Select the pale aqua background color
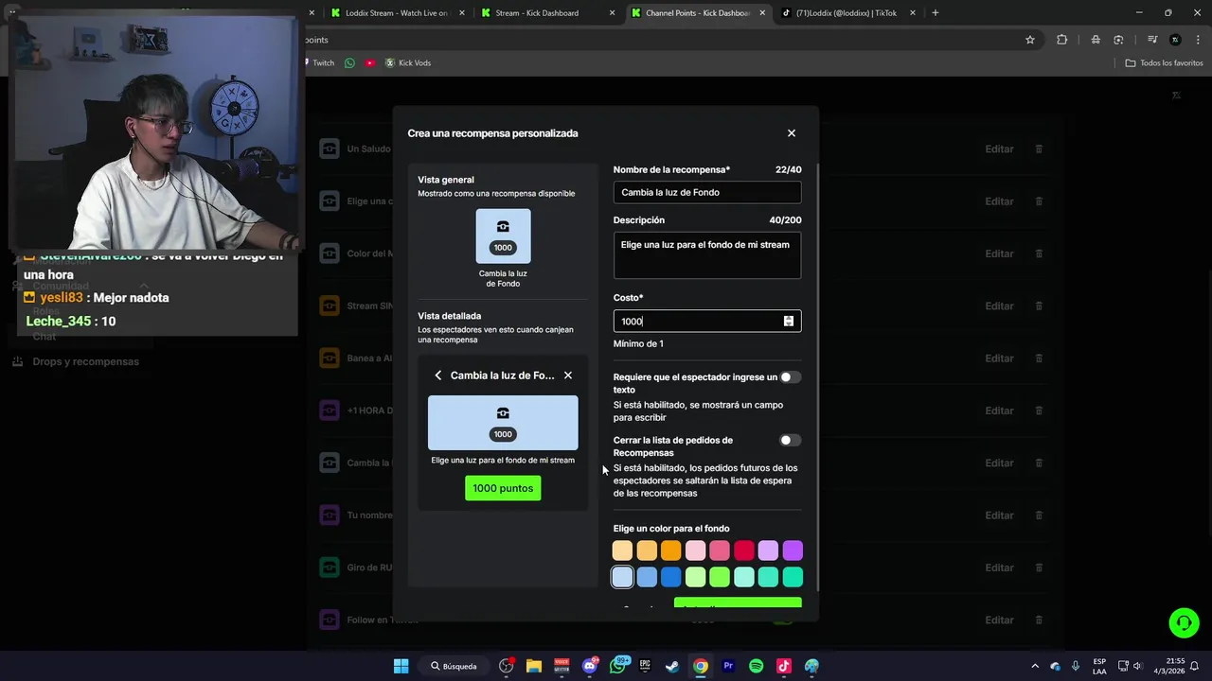Screen dimensions: 1212x681 coord(744,577)
